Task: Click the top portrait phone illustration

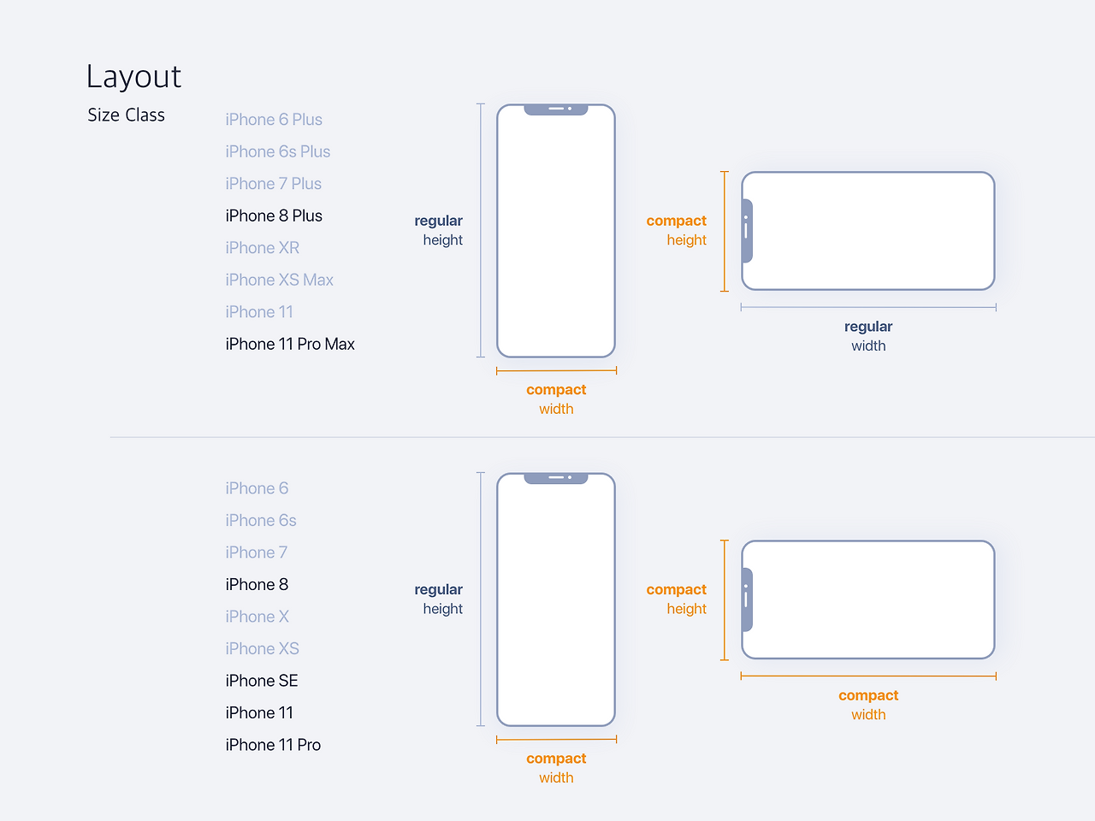Action: pos(556,231)
